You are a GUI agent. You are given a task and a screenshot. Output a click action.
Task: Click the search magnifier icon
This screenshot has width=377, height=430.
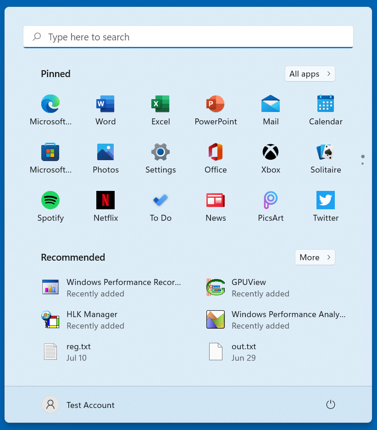tap(37, 37)
